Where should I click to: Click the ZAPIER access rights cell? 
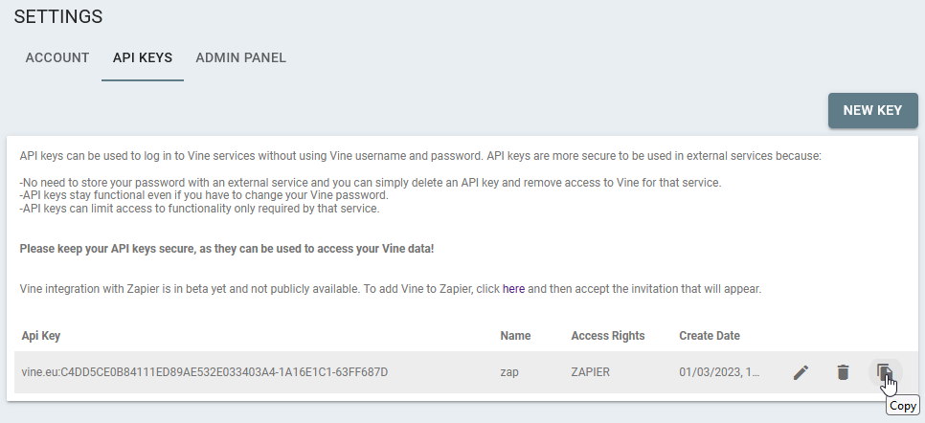[x=591, y=372]
